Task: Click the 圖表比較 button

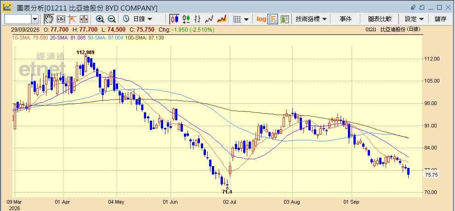Action: point(380,19)
